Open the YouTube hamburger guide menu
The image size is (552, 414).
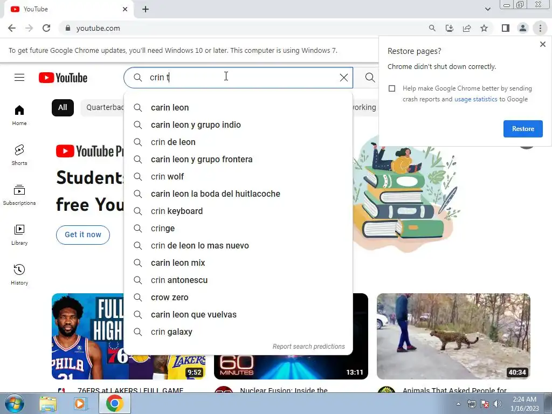coord(19,78)
